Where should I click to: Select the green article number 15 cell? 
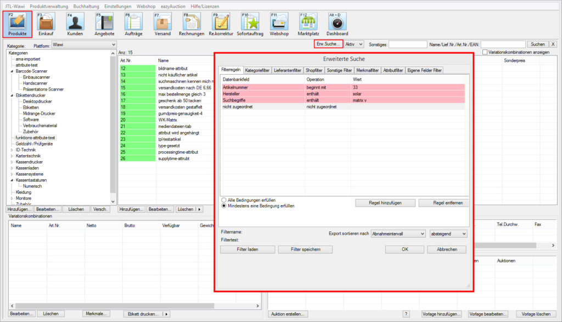[x=137, y=87]
